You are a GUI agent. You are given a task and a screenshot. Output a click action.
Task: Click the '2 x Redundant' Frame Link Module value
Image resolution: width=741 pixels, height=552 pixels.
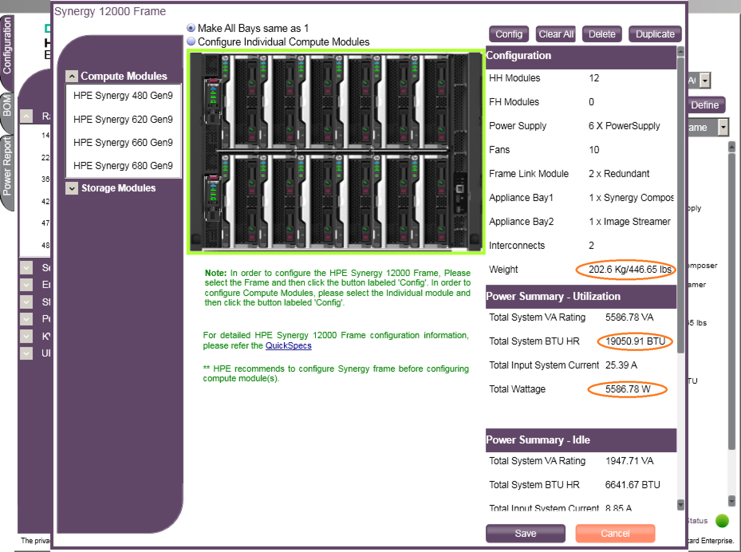pyautogui.click(x=619, y=173)
